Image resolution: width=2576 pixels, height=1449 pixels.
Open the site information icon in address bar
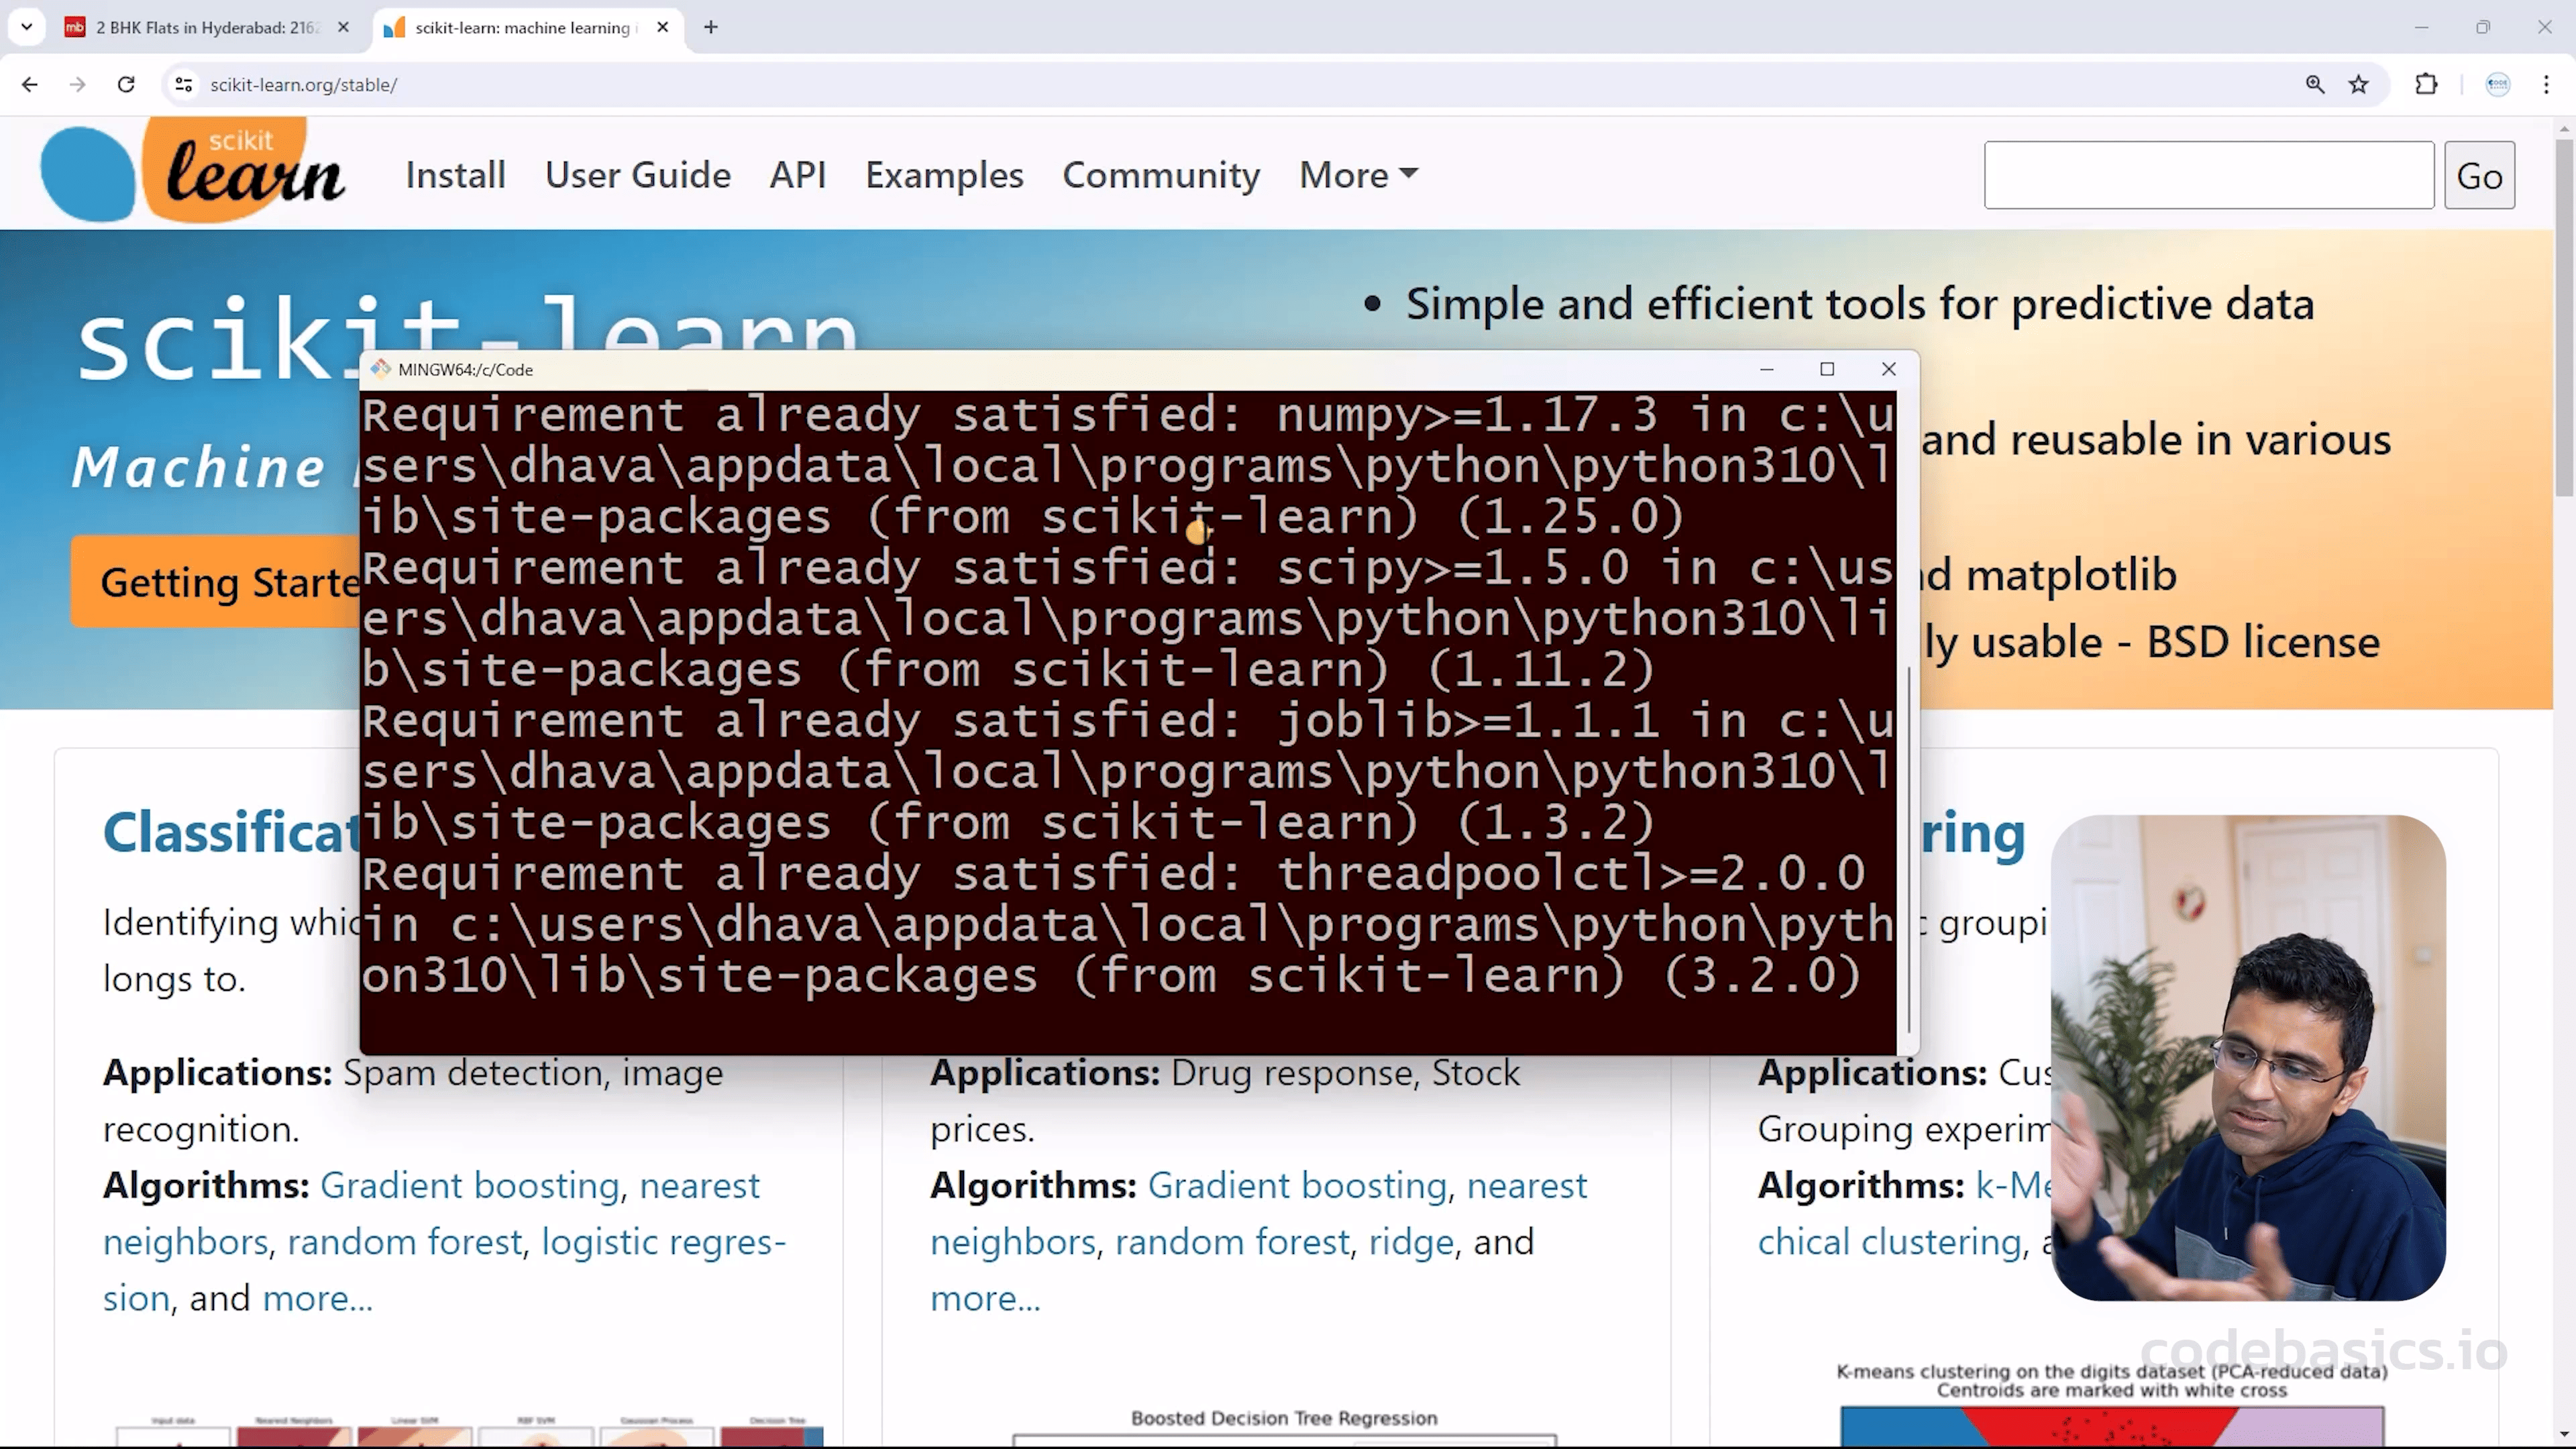(x=184, y=85)
